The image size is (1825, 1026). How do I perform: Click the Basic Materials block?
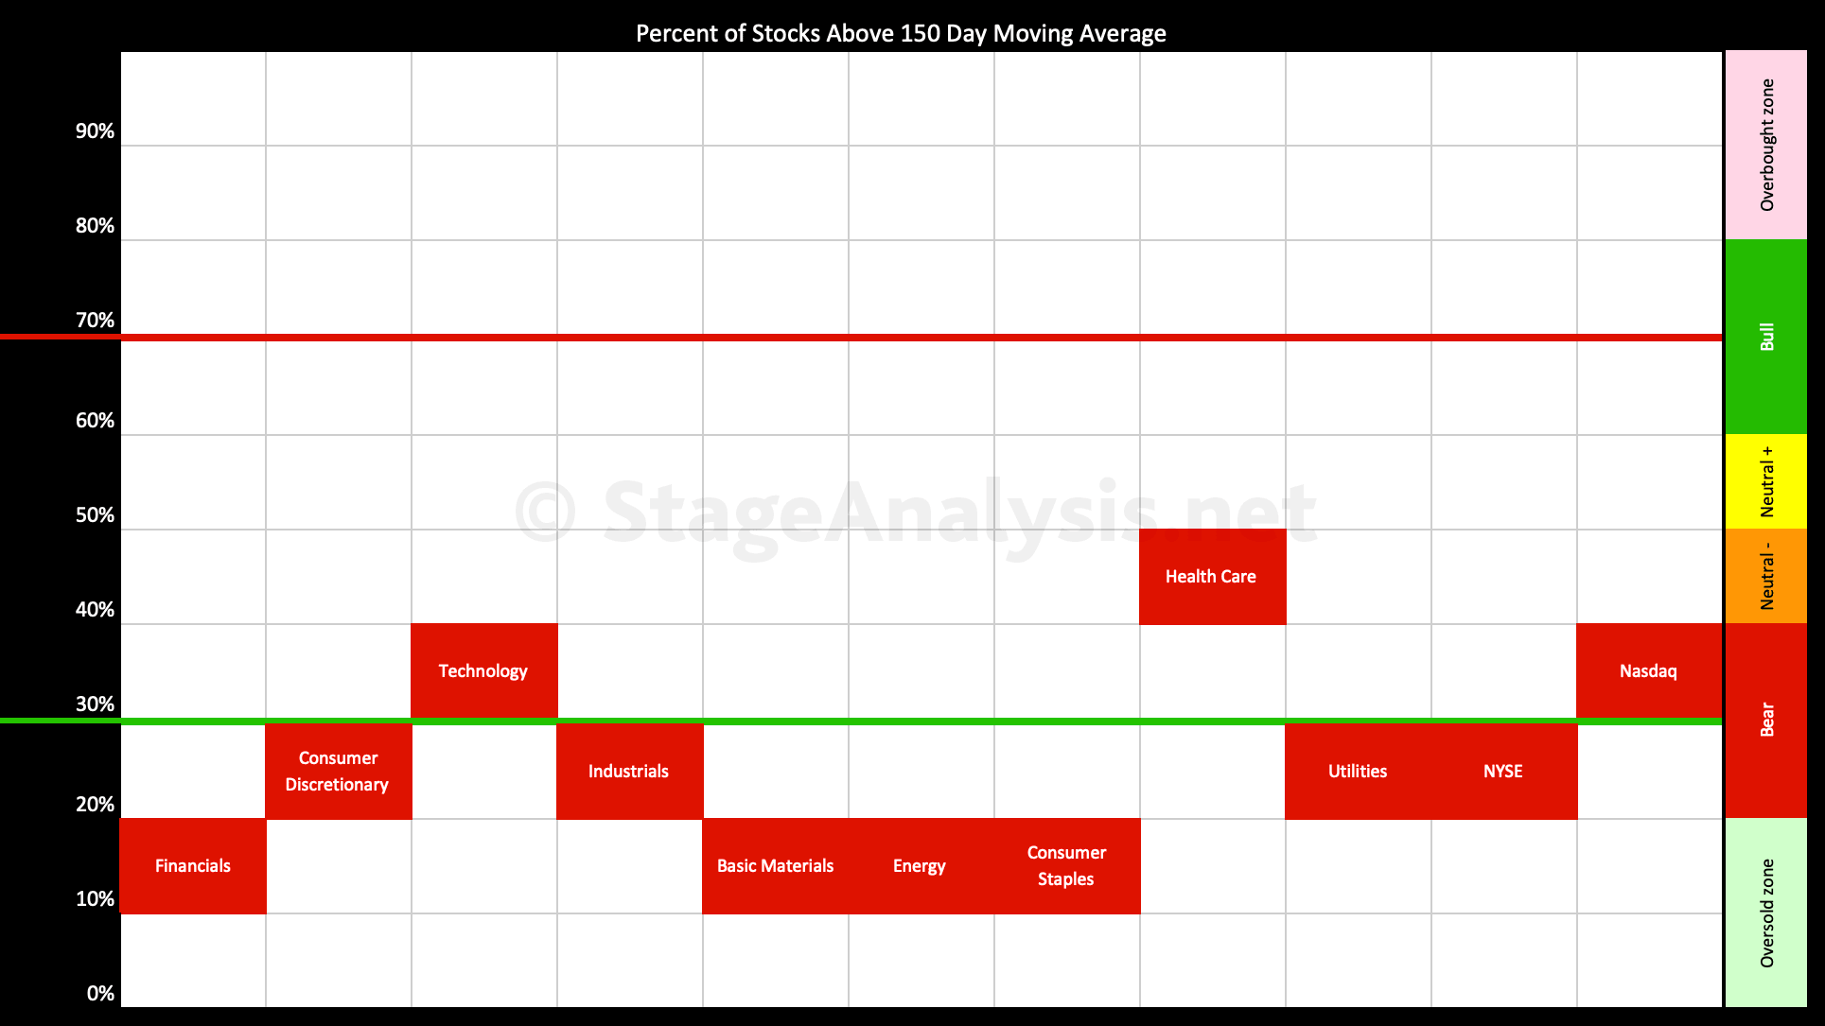[776, 866]
